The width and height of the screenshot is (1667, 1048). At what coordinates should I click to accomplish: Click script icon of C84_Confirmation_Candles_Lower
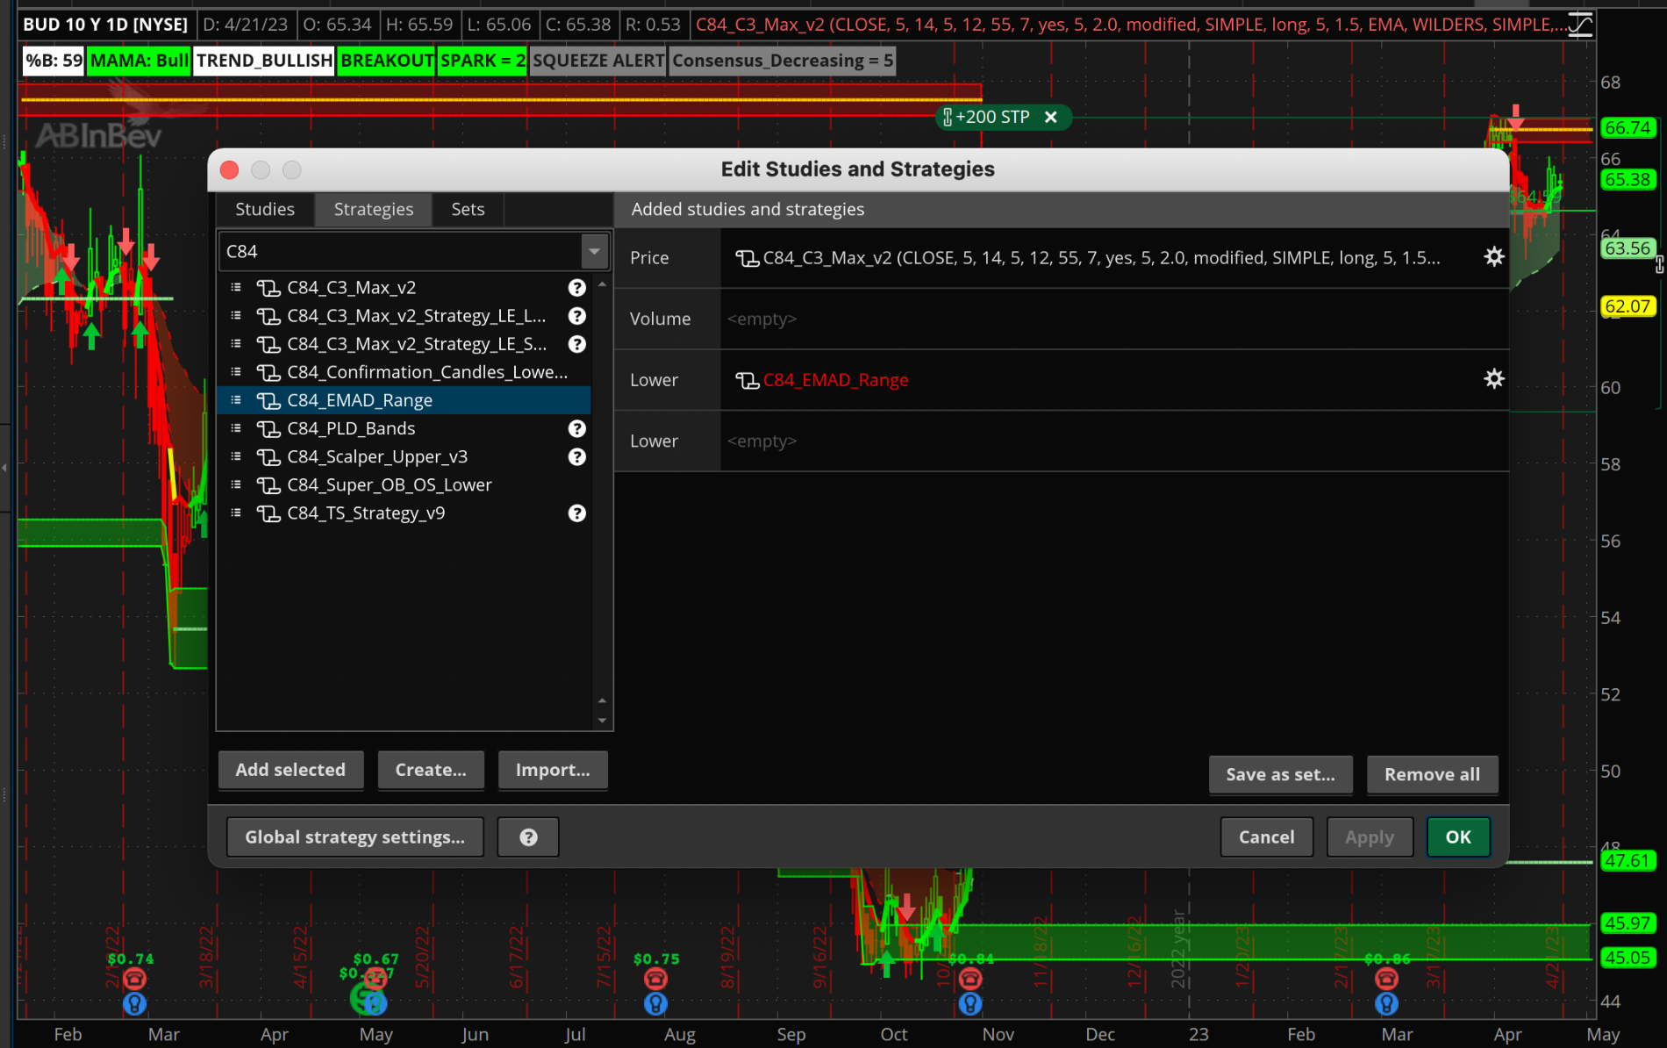[x=268, y=373]
